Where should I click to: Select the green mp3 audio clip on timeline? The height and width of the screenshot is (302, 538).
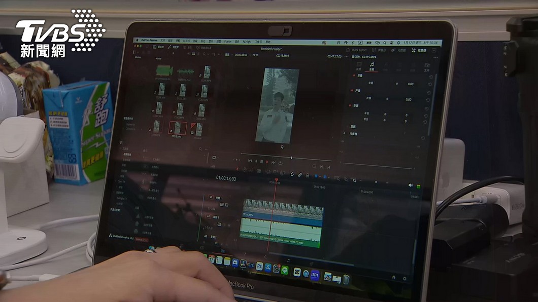pos(280,233)
